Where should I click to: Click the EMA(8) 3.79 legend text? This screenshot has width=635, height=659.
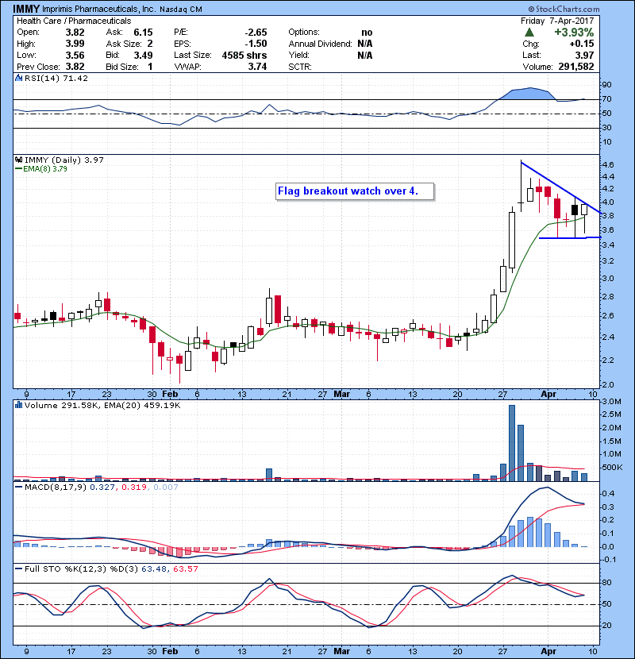[45, 168]
